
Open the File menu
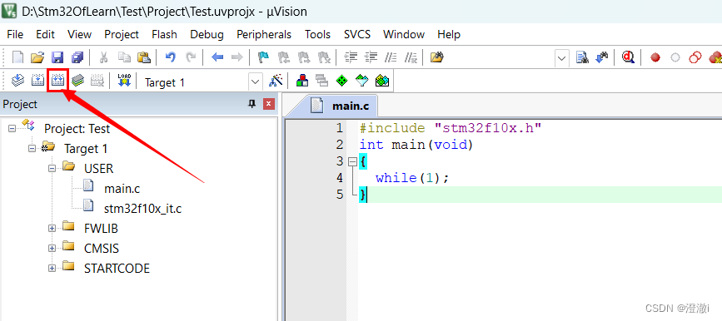[x=15, y=34]
